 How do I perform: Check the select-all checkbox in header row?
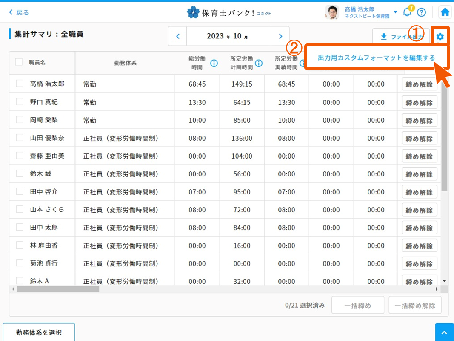point(19,62)
